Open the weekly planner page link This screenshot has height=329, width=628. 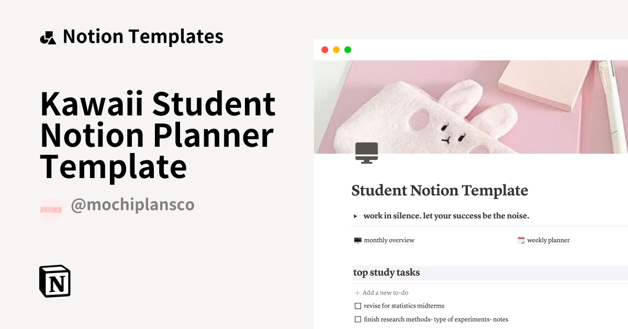click(x=548, y=240)
